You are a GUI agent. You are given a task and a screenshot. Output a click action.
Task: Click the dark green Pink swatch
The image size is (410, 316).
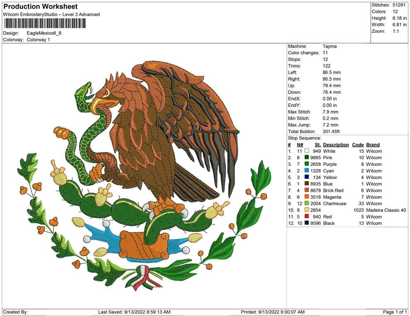(x=307, y=157)
